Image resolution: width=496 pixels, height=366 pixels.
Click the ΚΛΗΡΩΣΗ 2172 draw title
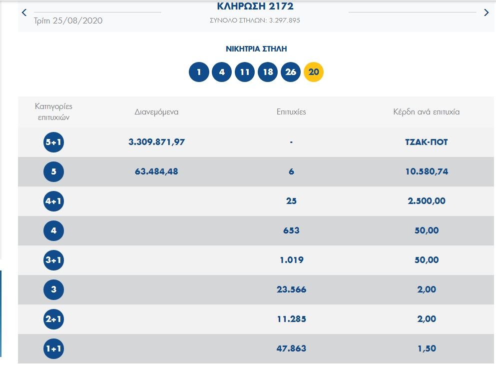255,6
